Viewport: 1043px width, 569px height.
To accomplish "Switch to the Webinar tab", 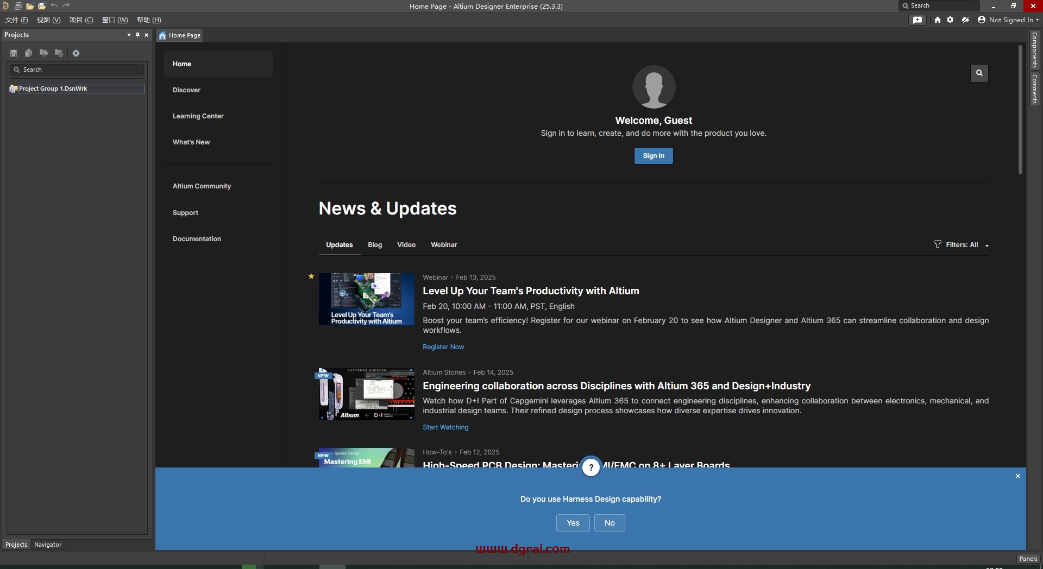I will [x=444, y=245].
